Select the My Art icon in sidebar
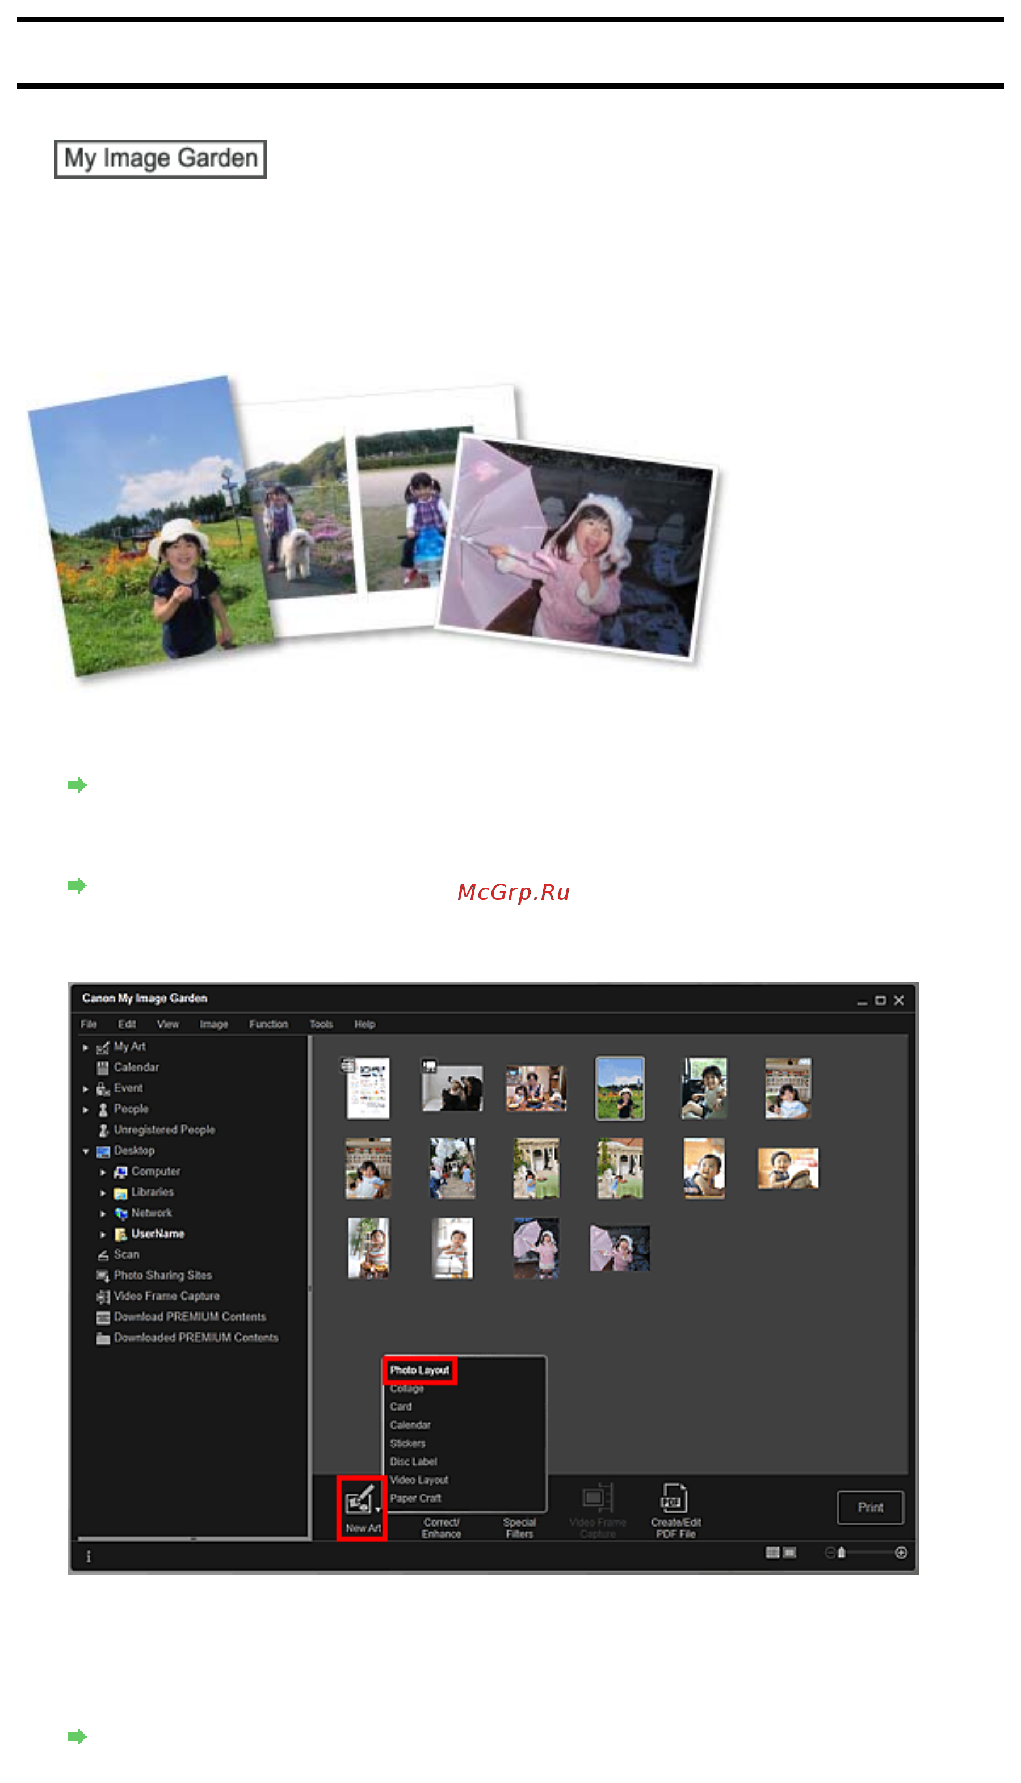The height and width of the screenshot is (1783, 1021). [103, 1048]
